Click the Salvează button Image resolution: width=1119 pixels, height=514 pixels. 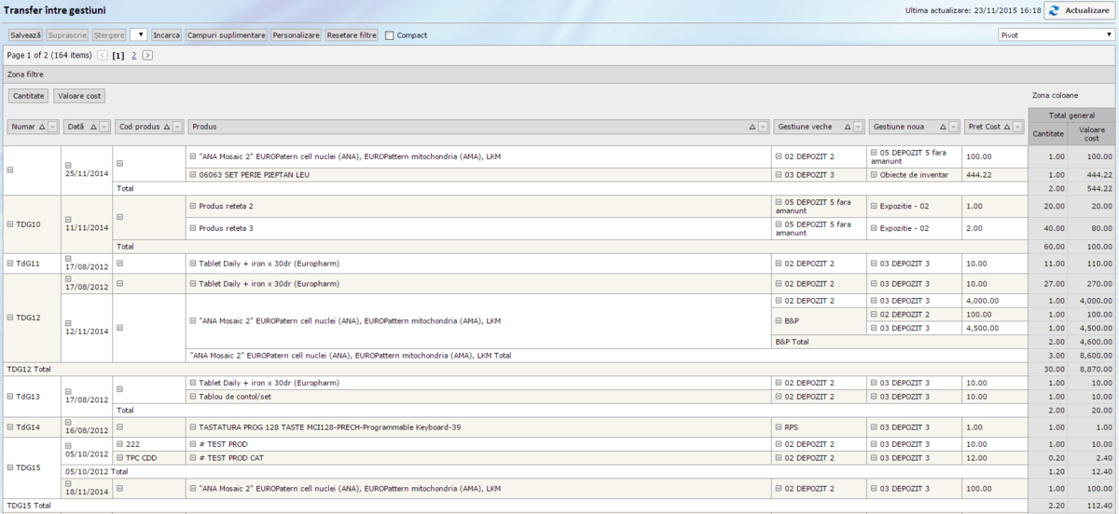25,34
